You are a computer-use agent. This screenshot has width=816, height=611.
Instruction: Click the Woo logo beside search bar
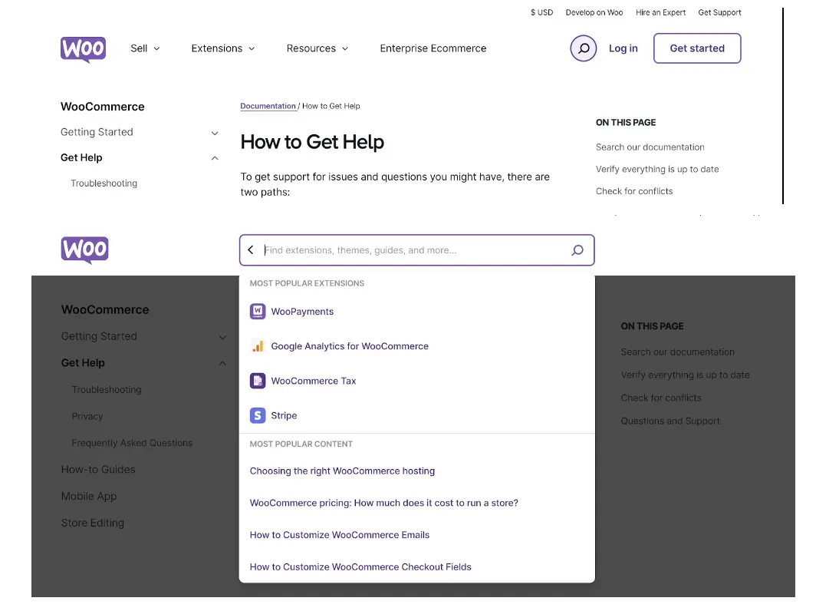click(85, 250)
